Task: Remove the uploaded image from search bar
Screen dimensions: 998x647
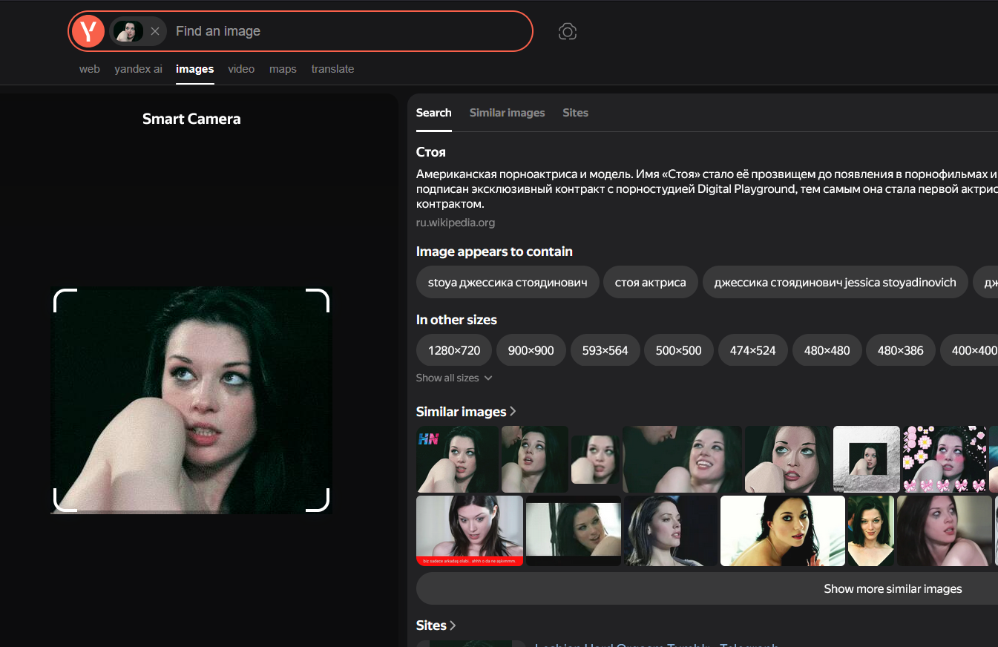Action: (x=155, y=31)
